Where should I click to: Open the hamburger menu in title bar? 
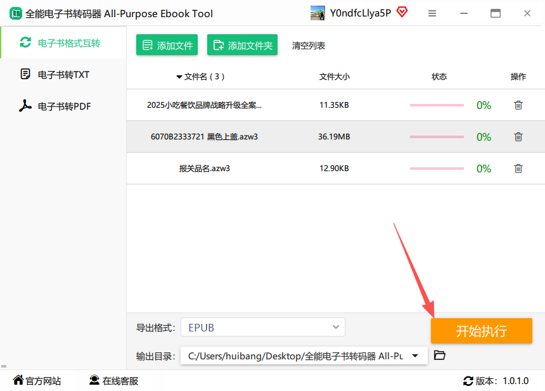[x=432, y=13]
